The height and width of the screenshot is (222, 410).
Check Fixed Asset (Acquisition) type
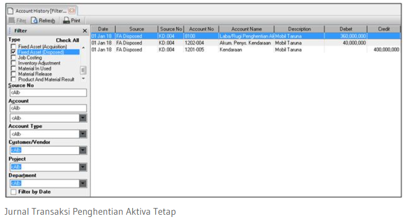pyautogui.click(x=13, y=47)
